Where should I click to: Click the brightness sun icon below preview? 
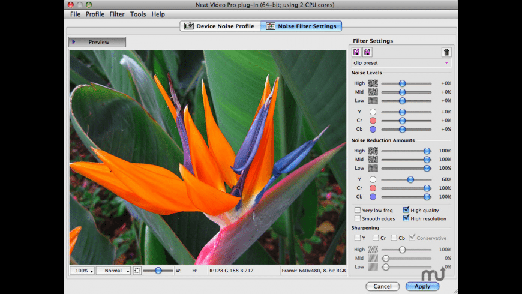(x=137, y=271)
